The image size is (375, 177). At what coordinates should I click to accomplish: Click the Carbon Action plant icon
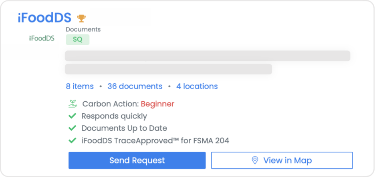[x=73, y=104]
